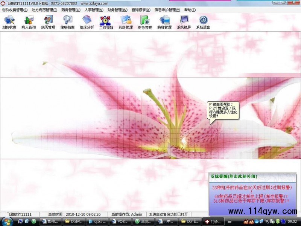Open the 查询报表(X) menu
This screenshot has width=301, height=226.
[x=141, y=10]
